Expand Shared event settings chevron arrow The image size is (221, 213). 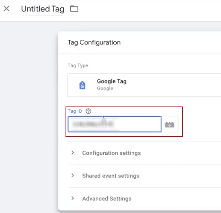coord(73,175)
